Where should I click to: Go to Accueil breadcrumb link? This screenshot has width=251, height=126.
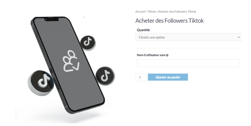click(x=140, y=11)
